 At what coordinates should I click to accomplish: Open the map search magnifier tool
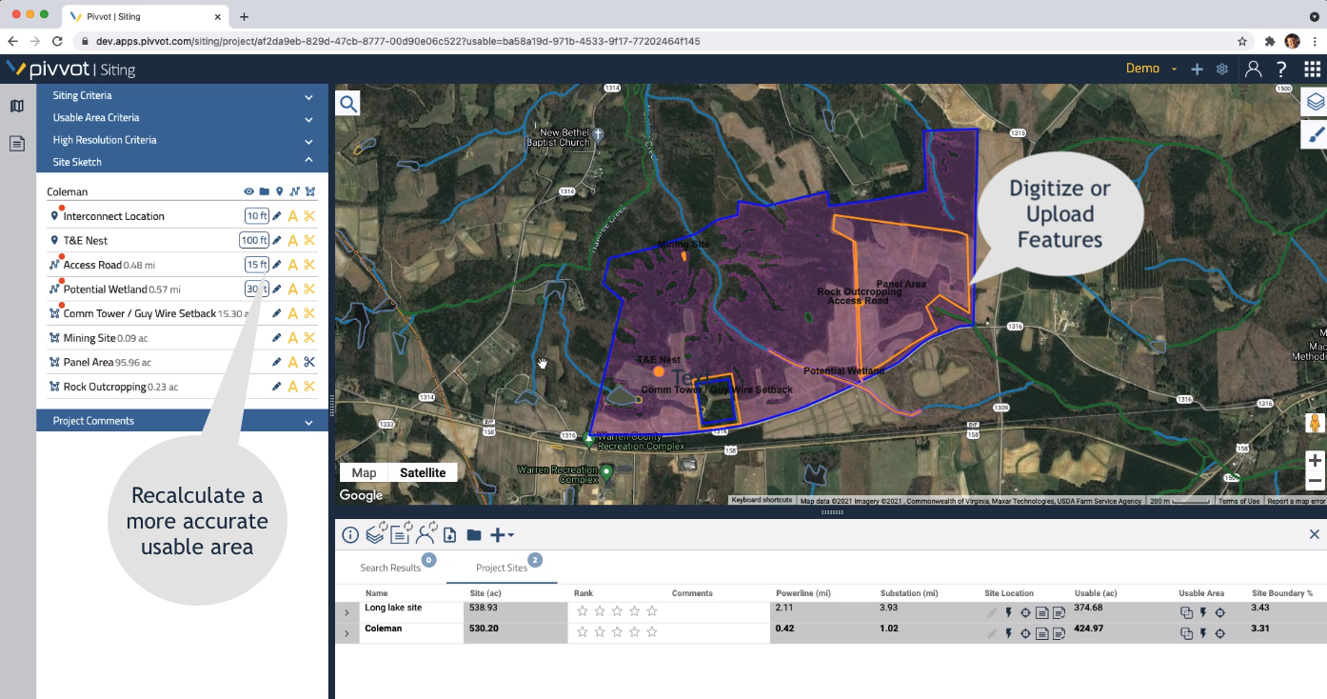click(347, 102)
